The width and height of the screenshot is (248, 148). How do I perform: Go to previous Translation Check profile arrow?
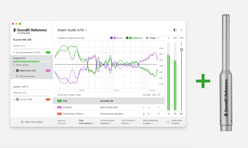click(x=144, y=114)
